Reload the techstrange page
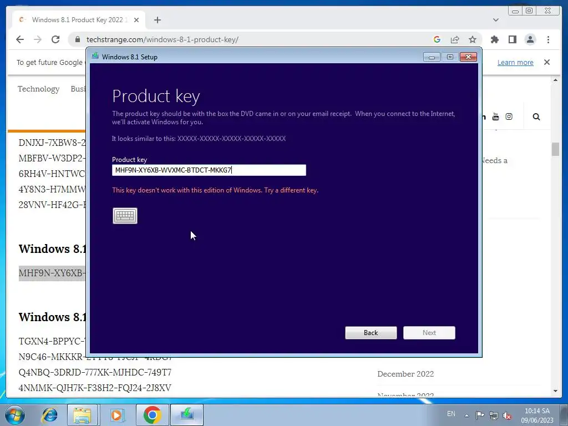568x426 pixels. tap(55, 39)
